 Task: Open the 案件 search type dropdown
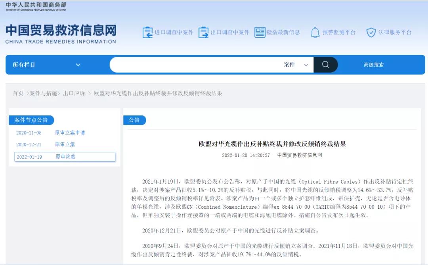coord(296,65)
